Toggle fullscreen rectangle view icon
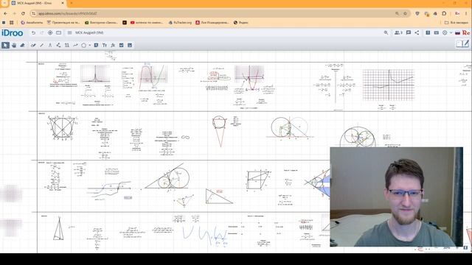The width and height of the screenshot is (472, 265). click(59, 32)
